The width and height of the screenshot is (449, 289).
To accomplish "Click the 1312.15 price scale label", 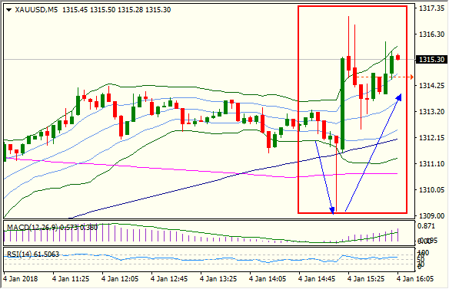I will [x=432, y=138].
